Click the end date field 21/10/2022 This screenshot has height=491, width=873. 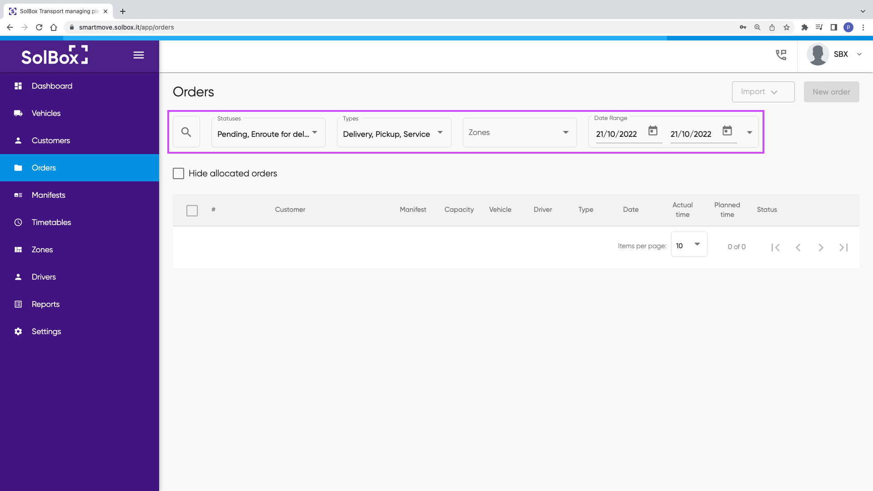691,134
